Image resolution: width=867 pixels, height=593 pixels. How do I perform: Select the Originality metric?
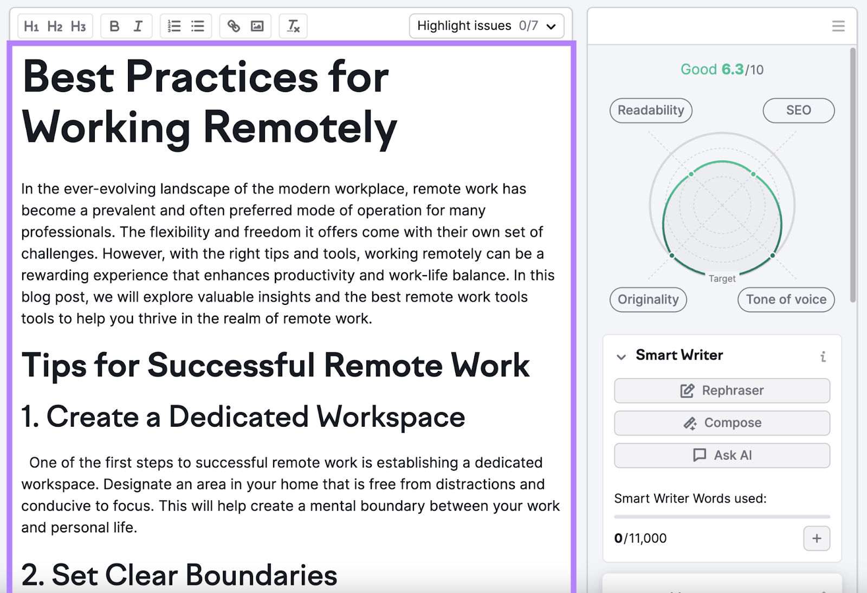648,299
